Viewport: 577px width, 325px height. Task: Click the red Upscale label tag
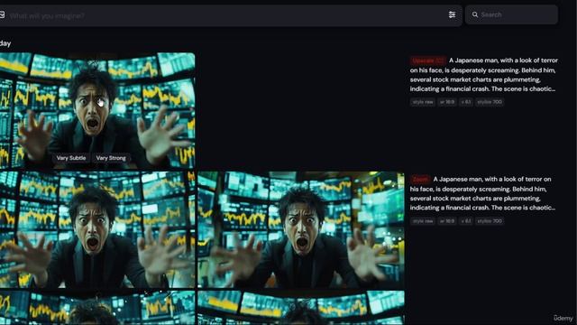pos(428,60)
